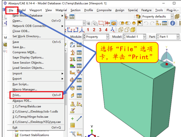Open the Tools menu

pyautogui.click(x=159, y=10)
